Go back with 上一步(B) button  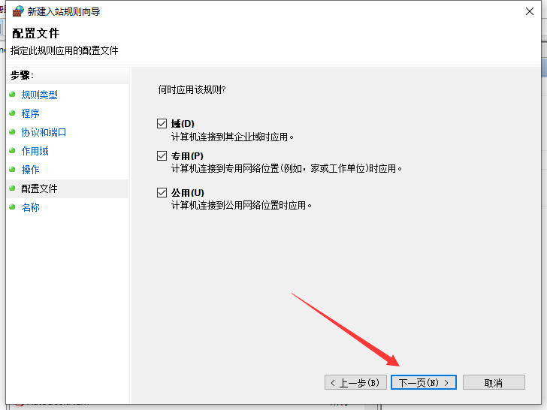point(355,382)
